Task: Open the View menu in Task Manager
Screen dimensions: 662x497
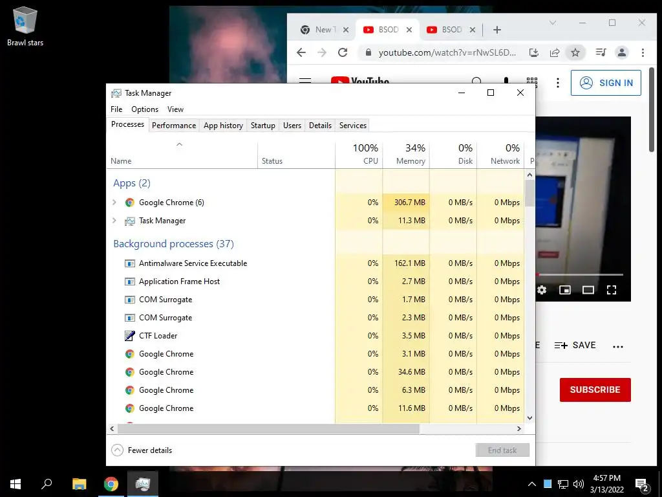Action: [175, 109]
